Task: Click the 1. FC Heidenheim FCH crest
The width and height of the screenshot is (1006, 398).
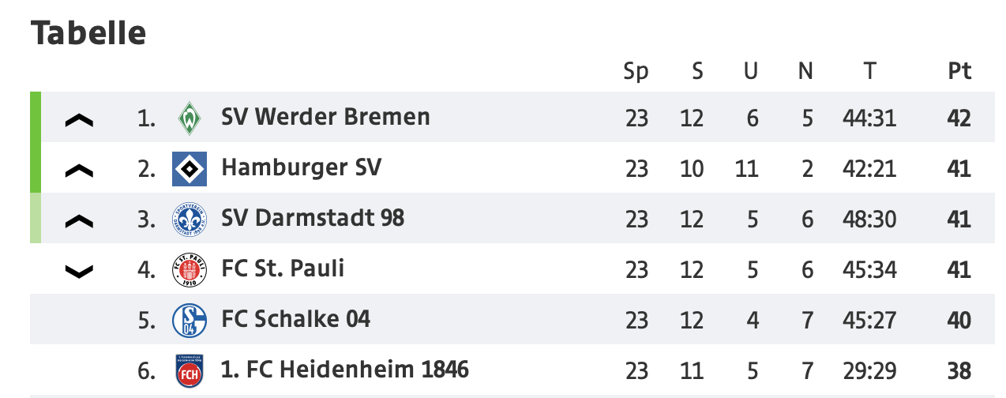Action: pos(190,370)
